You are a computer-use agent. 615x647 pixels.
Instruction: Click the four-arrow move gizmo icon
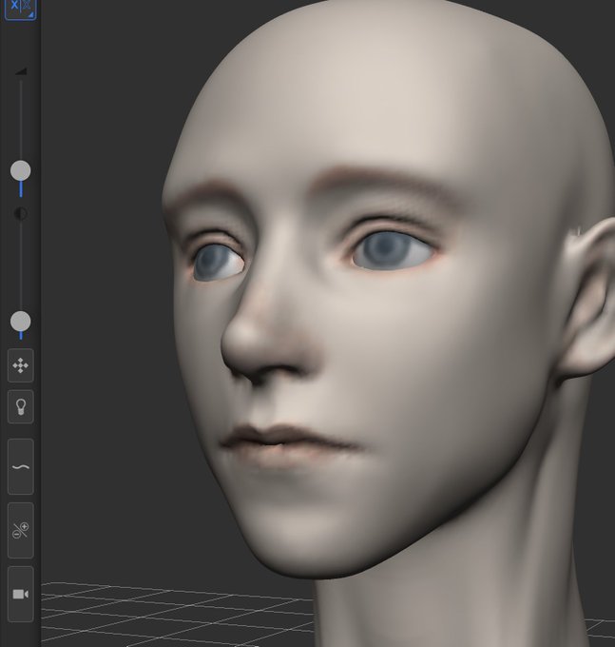[21, 365]
